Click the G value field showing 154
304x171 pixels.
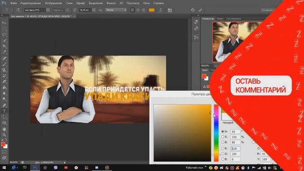236,154
